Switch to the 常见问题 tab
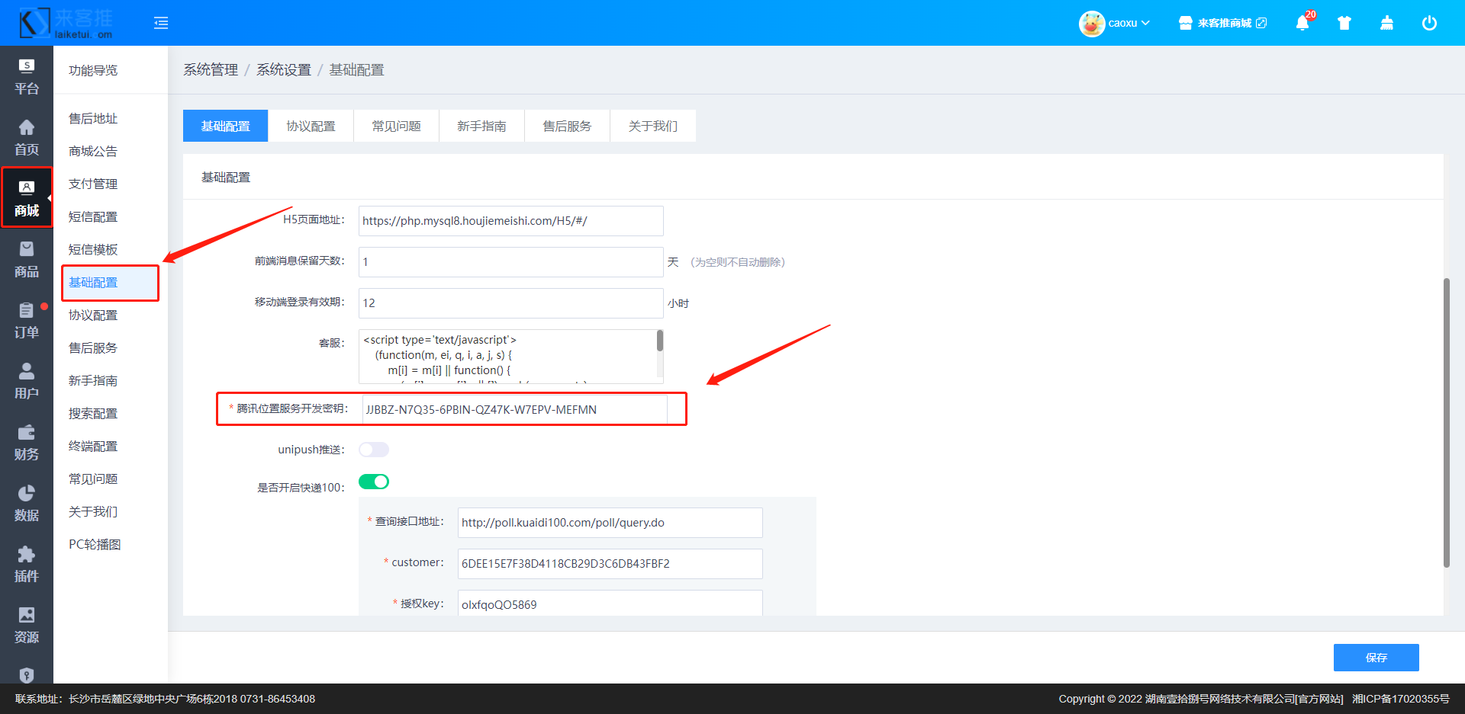The image size is (1465, 714). pyautogui.click(x=397, y=126)
